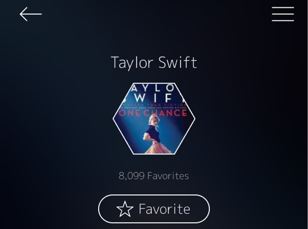The width and height of the screenshot is (308, 229).
Task: View the favorites total below the artwork
Action: [153, 176]
